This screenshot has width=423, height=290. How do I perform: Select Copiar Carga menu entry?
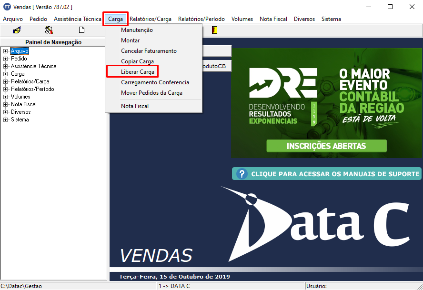tap(153, 61)
